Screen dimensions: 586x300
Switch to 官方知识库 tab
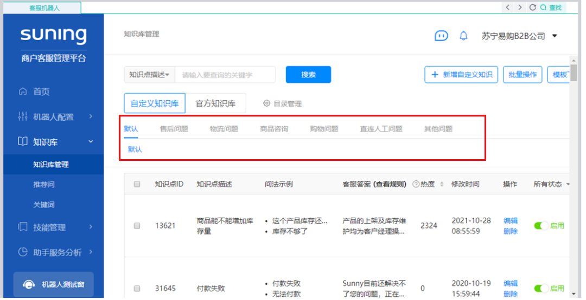(215, 103)
